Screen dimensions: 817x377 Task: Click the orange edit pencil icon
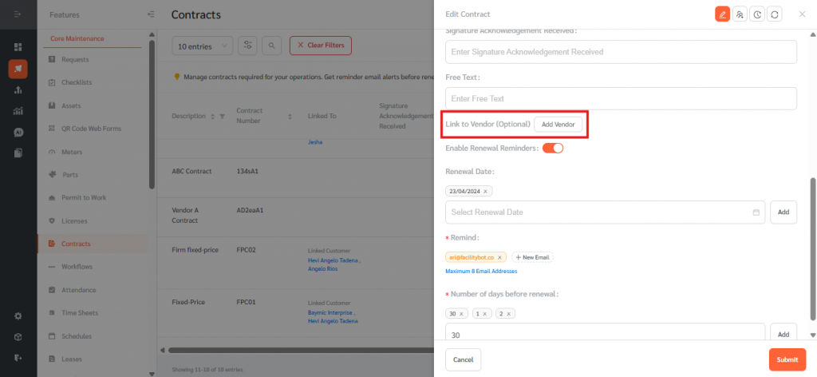tap(722, 14)
